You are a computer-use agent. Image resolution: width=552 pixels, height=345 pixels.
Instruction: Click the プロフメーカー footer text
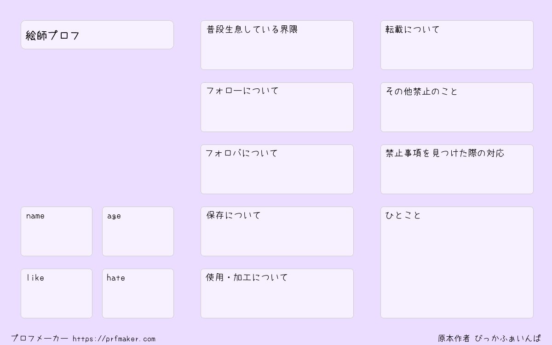click(x=40, y=339)
